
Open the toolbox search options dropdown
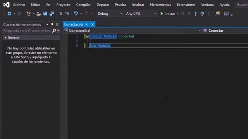coord(58,31)
